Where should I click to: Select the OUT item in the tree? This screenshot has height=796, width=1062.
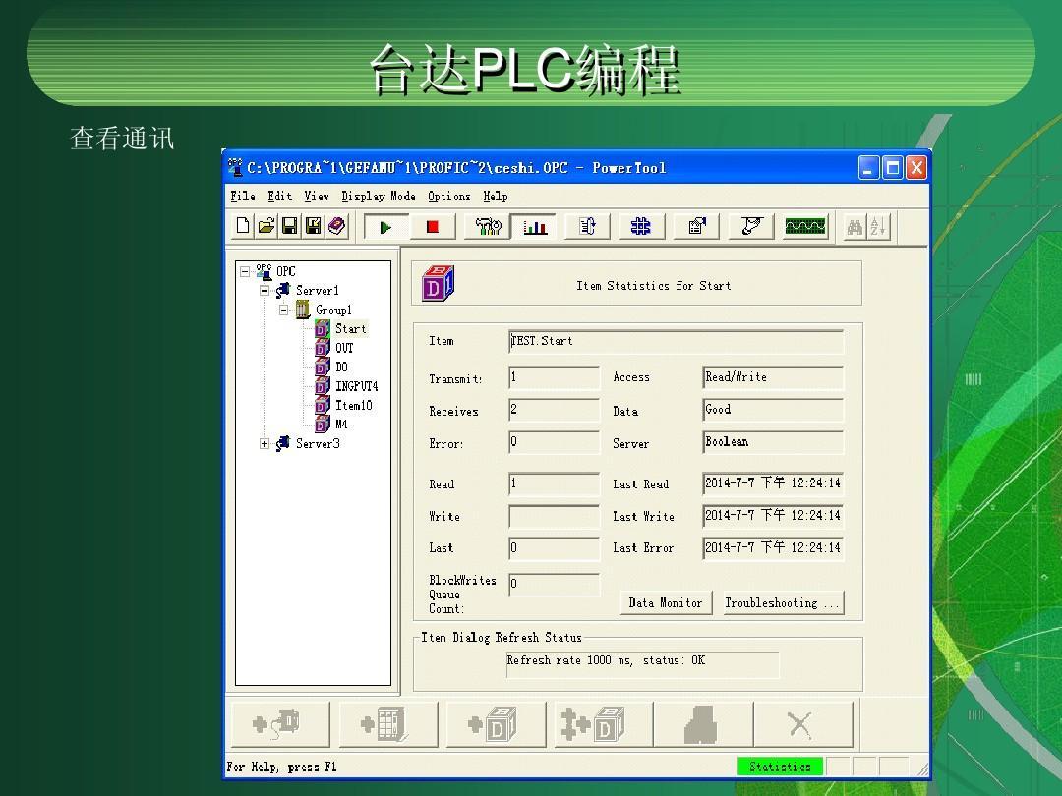(x=344, y=348)
